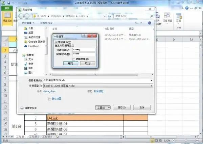203x144 pixels.
Task: Click OK button in General Options dialog
Action: (x=71, y=64)
